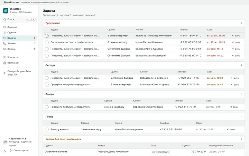Mark Замер у клиента task done
Image resolution: width=249 pixels, height=156 pixels.
(x=47, y=129)
